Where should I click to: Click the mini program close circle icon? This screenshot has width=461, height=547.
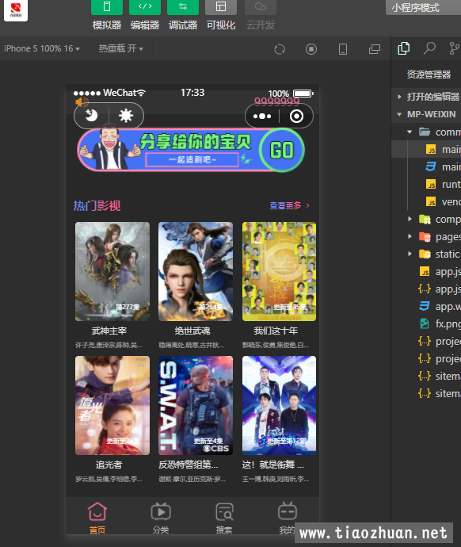[296, 117]
